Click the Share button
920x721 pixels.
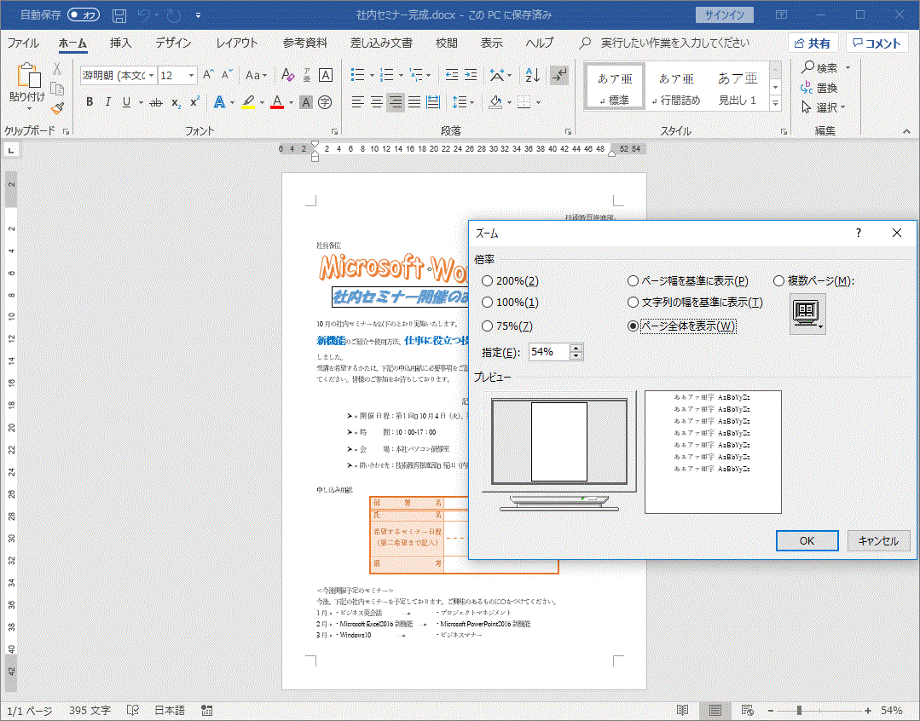click(x=813, y=43)
